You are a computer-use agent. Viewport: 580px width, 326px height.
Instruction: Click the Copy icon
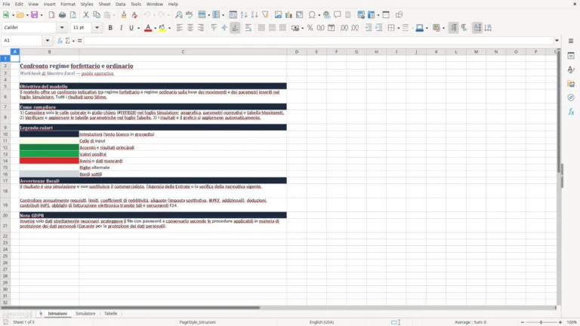(x=97, y=15)
